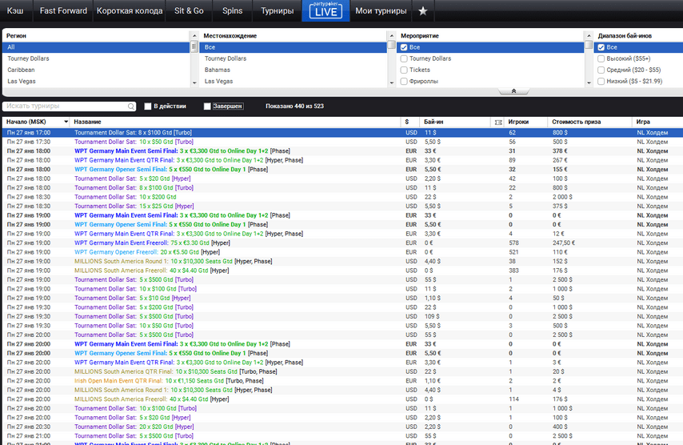Select WPT Germany Opener Freeroll row
The height and width of the screenshot is (445, 683).
coord(342,252)
